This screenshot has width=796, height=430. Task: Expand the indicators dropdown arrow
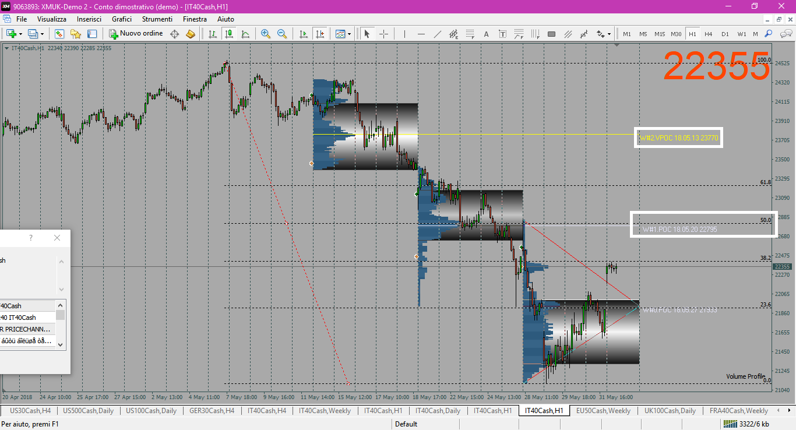tap(350, 34)
